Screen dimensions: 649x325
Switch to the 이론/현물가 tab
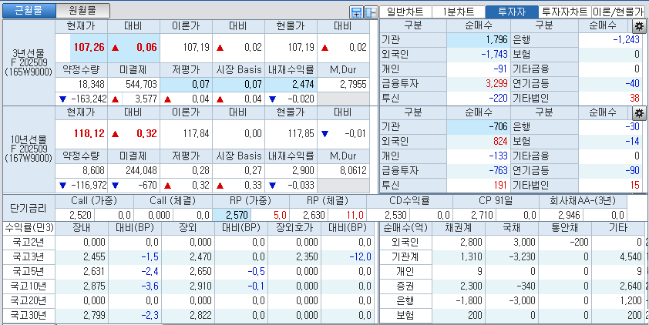pos(618,12)
